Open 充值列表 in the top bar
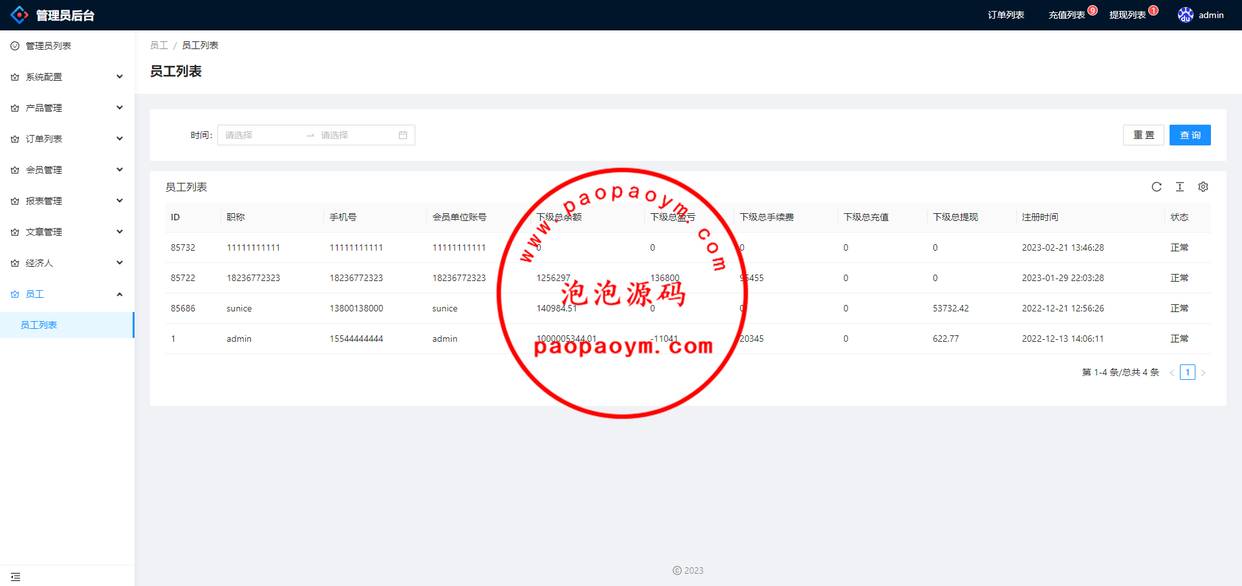The width and height of the screenshot is (1242, 586). coord(1066,15)
